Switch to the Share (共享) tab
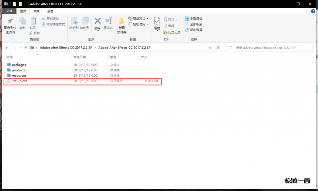Viewport: 318px width, 191px height. tap(37, 11)
